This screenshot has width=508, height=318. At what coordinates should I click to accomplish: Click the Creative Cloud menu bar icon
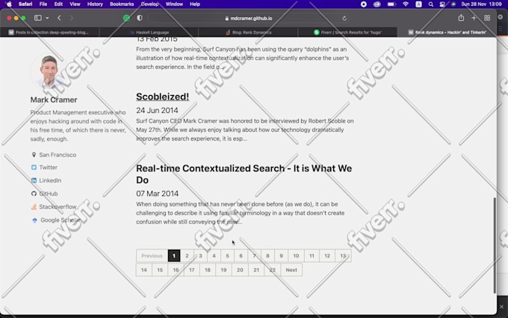pos(377,4)
